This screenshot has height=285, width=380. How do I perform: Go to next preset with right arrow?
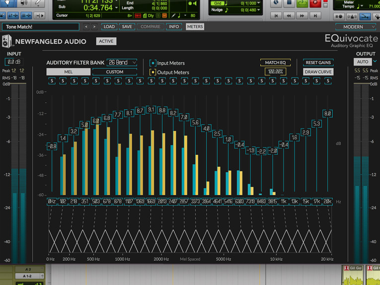tap(94, 27)
